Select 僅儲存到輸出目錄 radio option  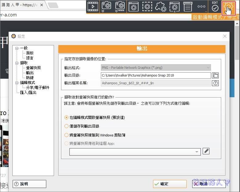[x=66, y=126]
